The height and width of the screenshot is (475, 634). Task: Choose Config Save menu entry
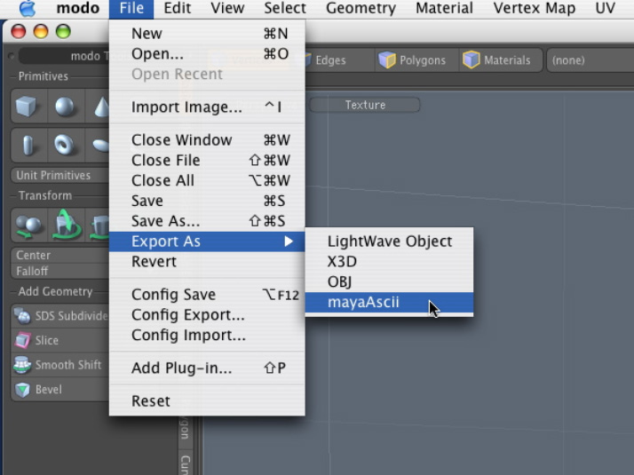coord(207,295)
